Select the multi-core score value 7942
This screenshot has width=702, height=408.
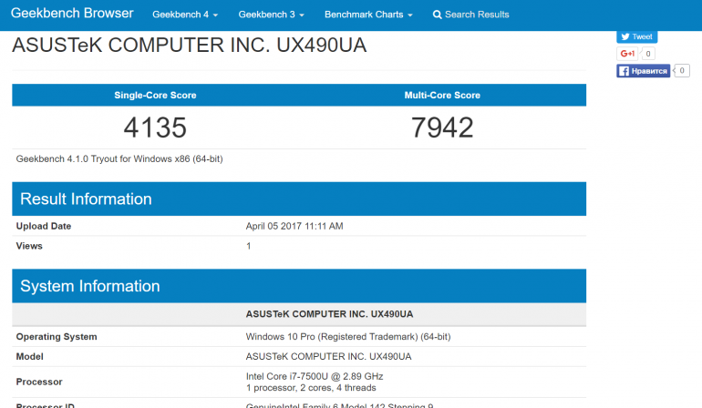point(442,127)
